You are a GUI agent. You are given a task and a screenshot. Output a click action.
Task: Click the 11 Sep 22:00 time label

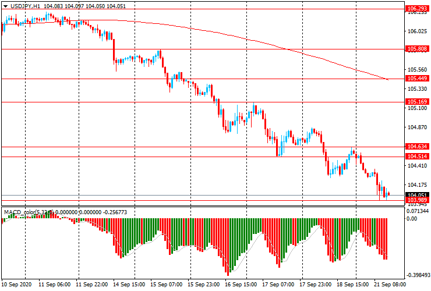92,284
